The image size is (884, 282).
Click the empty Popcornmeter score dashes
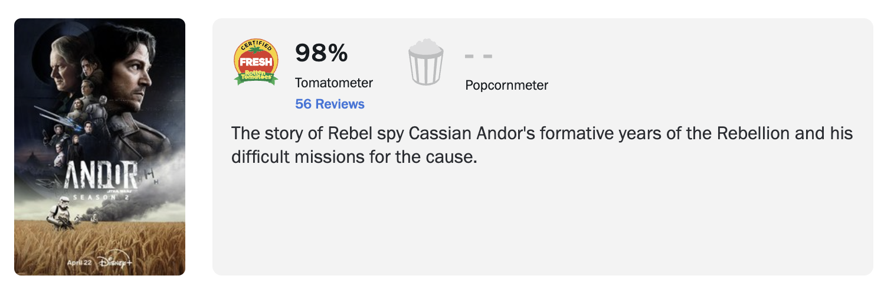point(478,57)
